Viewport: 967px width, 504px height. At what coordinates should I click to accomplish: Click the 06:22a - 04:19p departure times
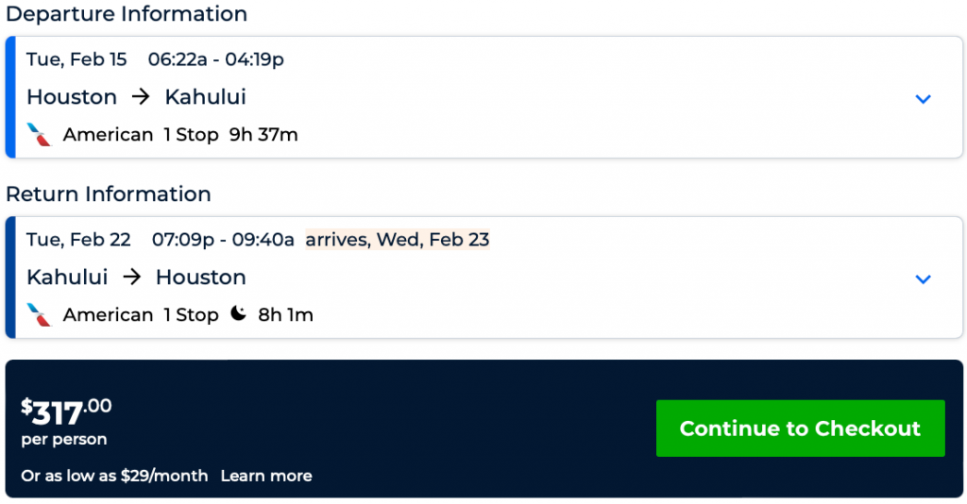click(216, 59)
